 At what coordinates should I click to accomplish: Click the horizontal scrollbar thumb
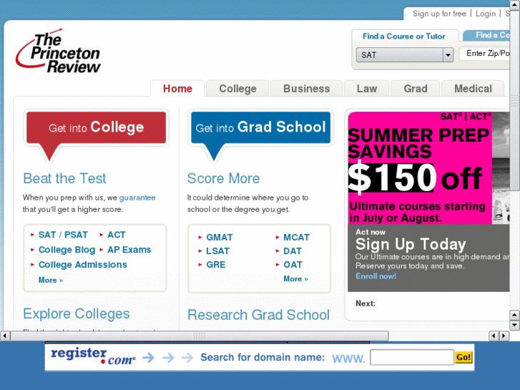pyautogui.click(x=200, y=336)
